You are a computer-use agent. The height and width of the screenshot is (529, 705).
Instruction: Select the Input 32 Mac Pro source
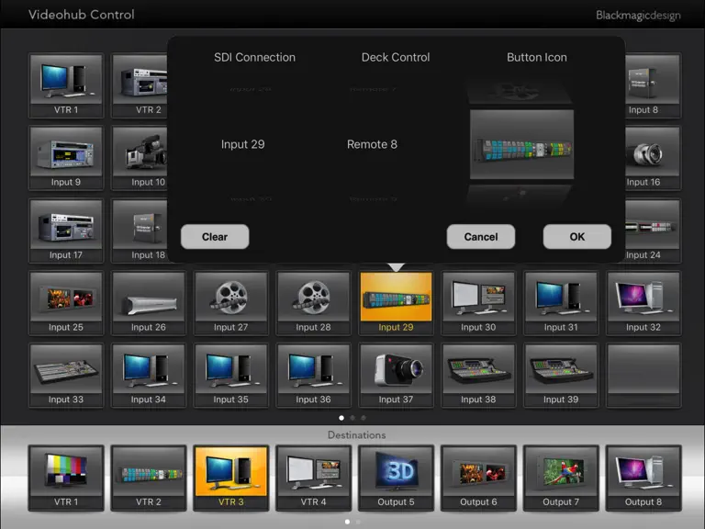pos(643,303)
